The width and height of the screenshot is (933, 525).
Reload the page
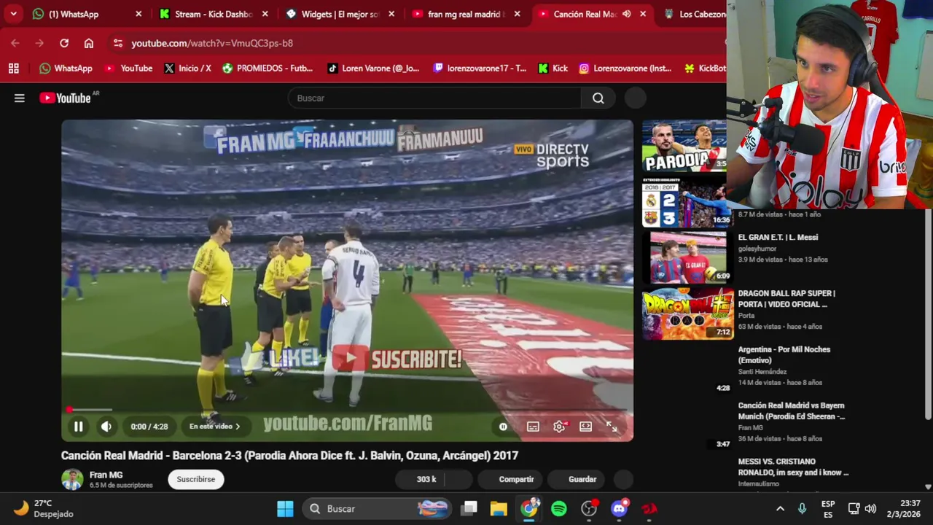pos(64,43)
